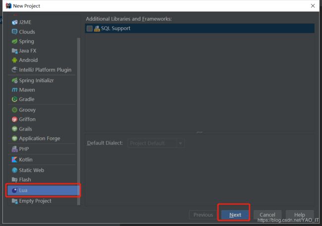Viewport: 322px width, 226px height.
Task: Click the Maven m icon
Action: coord(14,90)
